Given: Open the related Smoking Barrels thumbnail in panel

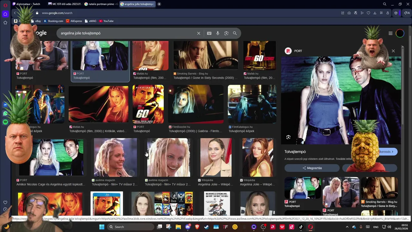Looking at the screenshot, I should pos(379,188).
